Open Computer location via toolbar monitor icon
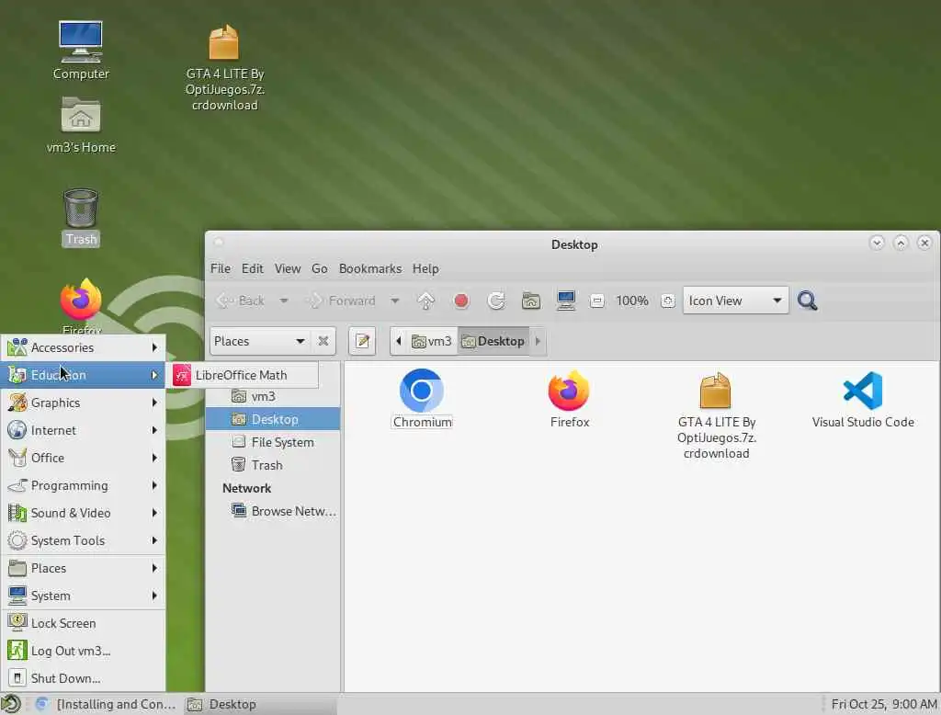The width and height of the screenshot is (941, 715). pyautogui.click(x=565, y=301)
